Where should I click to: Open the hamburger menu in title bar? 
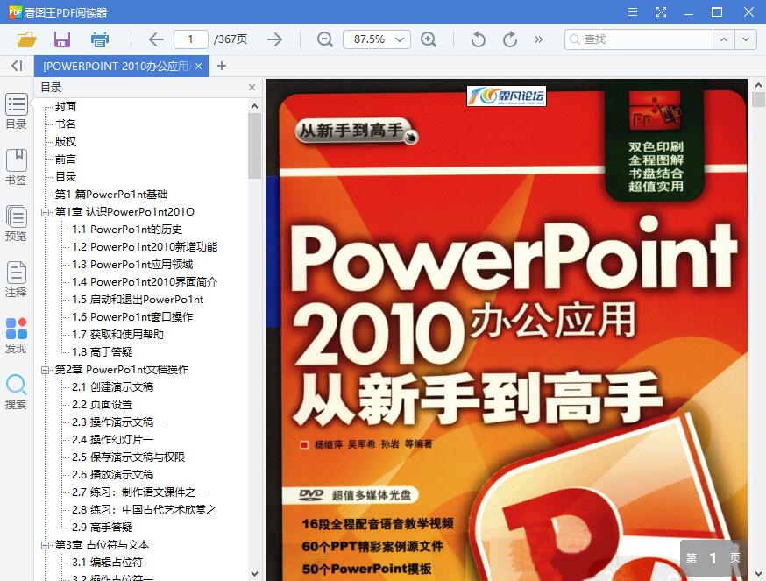[633, 11]
